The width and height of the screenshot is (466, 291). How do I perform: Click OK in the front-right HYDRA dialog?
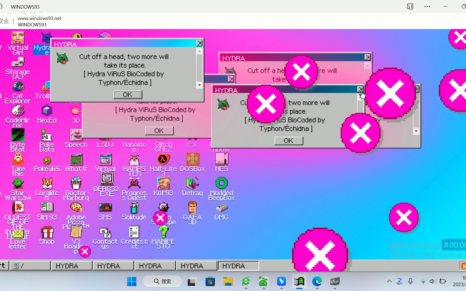289,141
